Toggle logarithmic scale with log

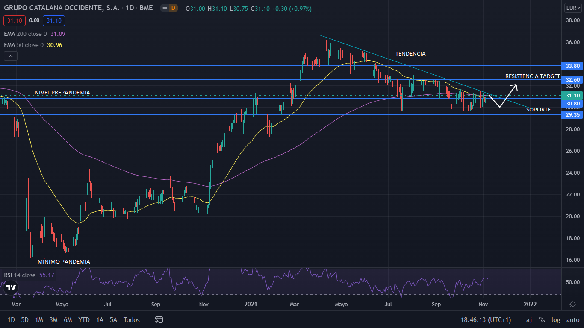click(555, 319)
